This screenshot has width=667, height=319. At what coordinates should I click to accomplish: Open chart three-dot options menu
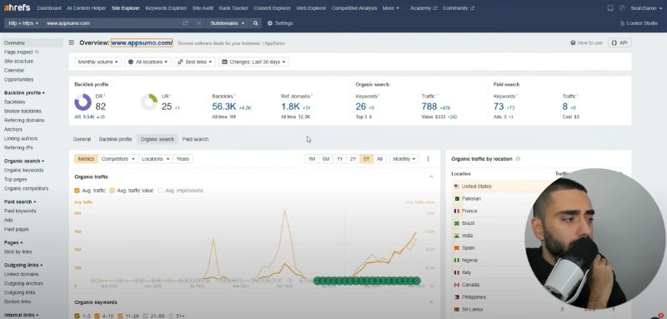pyautogui.click(x=428, y=159)
